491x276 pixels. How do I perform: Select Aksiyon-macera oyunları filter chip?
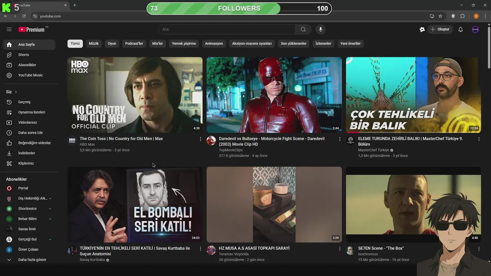point(252,44)
